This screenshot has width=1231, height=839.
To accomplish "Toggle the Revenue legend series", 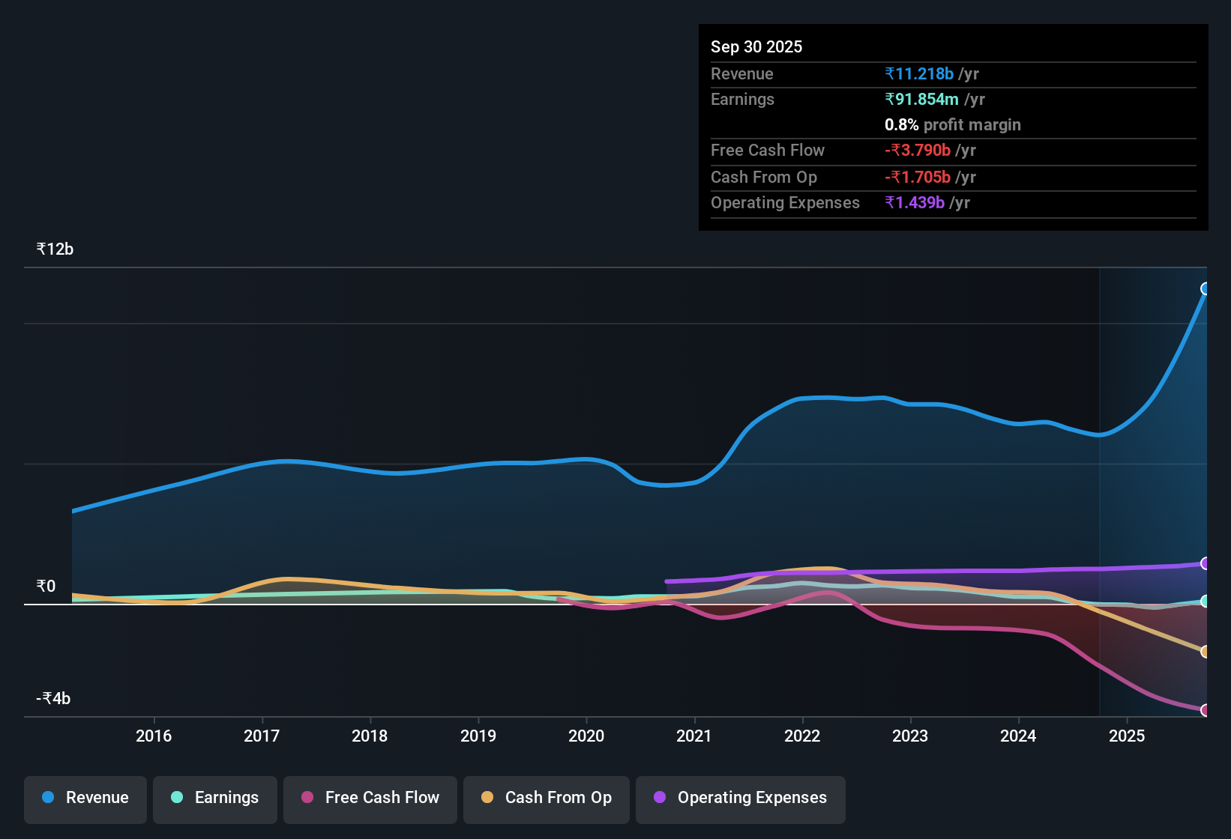I will [x=85, y=799].
